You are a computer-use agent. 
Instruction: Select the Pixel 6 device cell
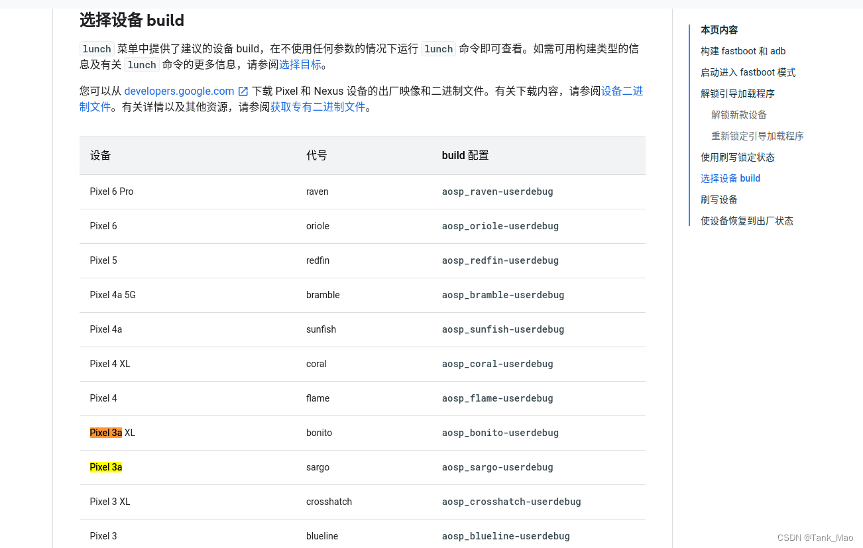click(x=103, y=226)
